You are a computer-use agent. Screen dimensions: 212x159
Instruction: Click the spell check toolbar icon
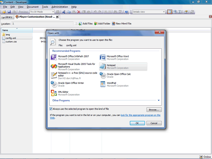[120, 12]
